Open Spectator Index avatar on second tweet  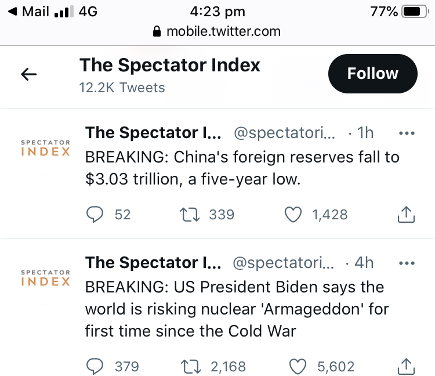tap(45, 278)
